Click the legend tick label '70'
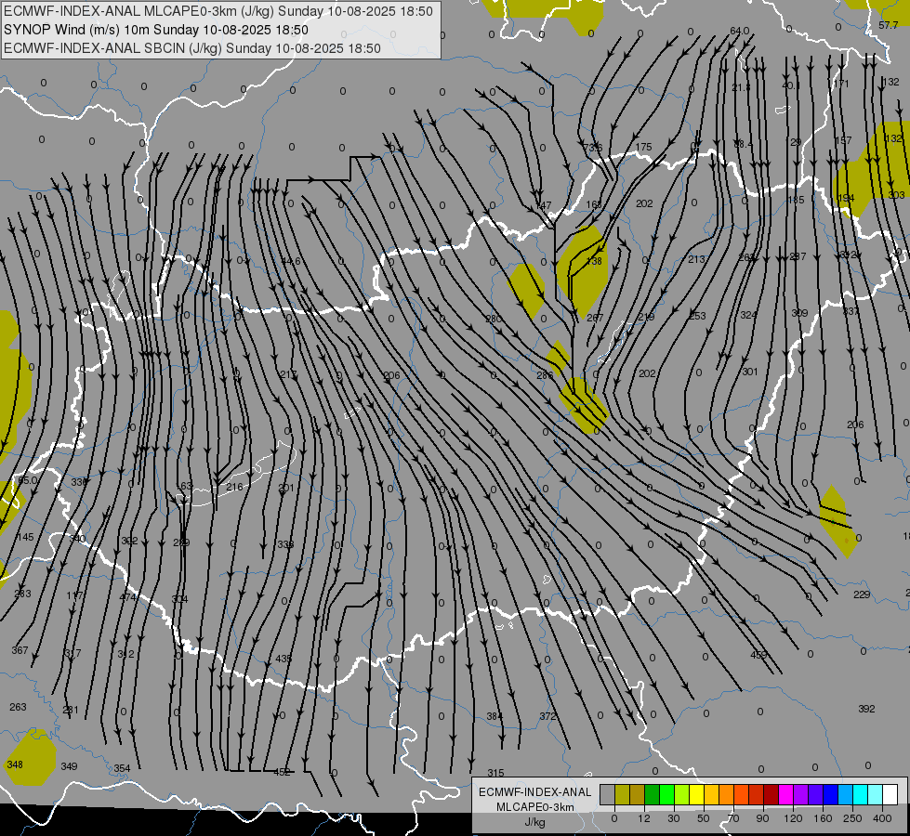The height and width of the screenshot is (836, 910). coord(733,819)
